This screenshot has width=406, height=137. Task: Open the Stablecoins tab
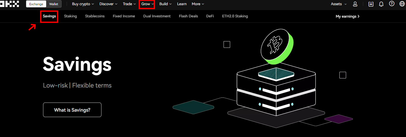95,16
